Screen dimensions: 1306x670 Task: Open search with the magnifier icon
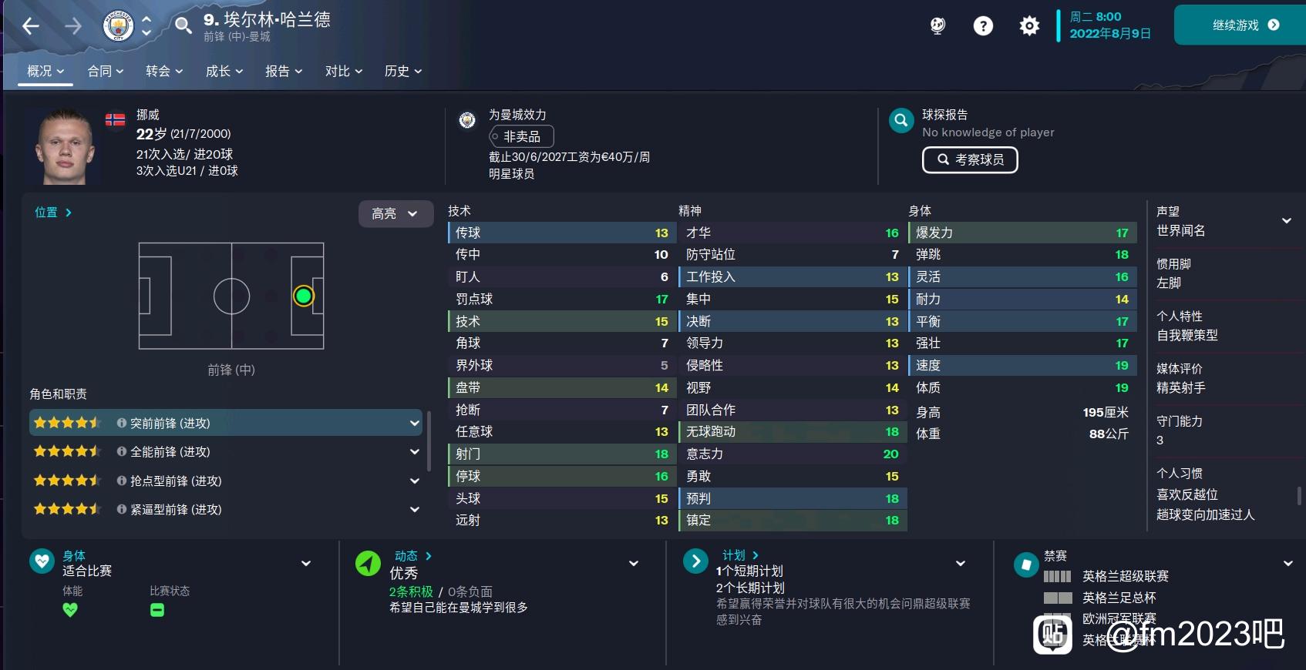pyautogui.click(x=183, y=26)
